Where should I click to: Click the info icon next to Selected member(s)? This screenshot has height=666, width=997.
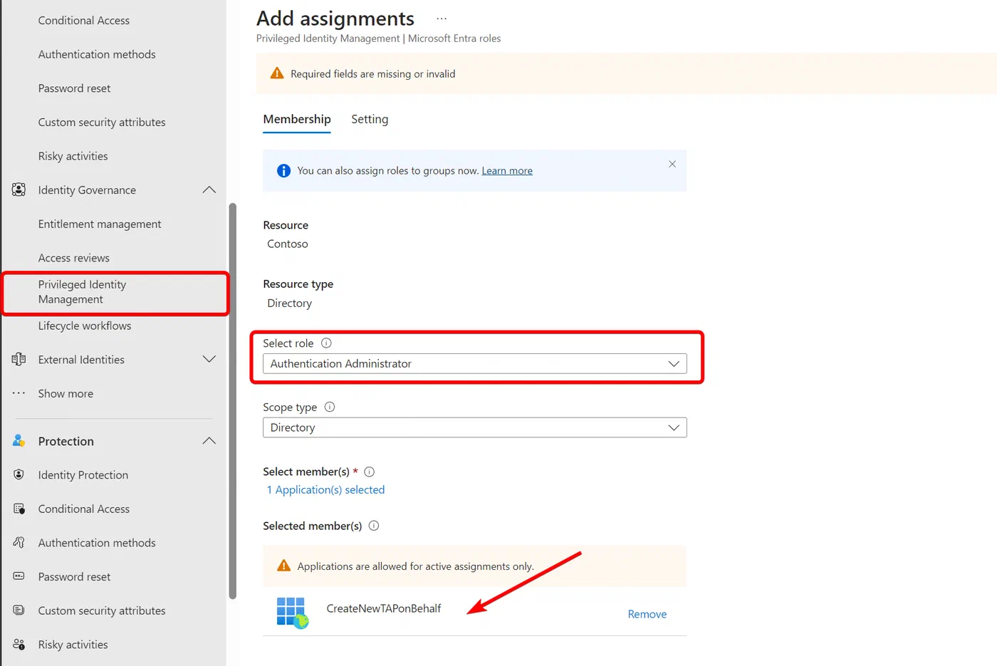[374, 526]
